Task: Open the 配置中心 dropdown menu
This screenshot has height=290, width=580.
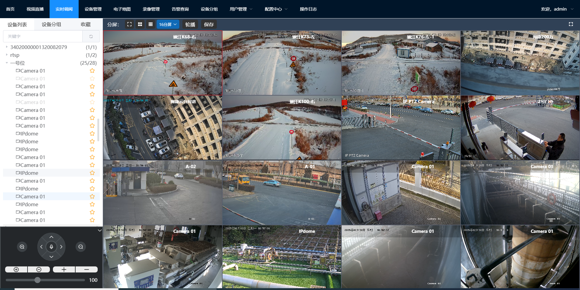Action: [276, 9]
